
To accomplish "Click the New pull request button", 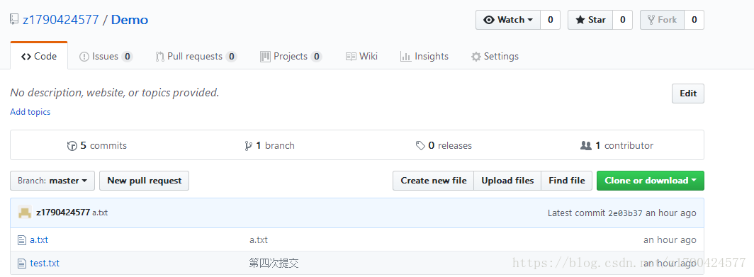I will tap(145, 181).
